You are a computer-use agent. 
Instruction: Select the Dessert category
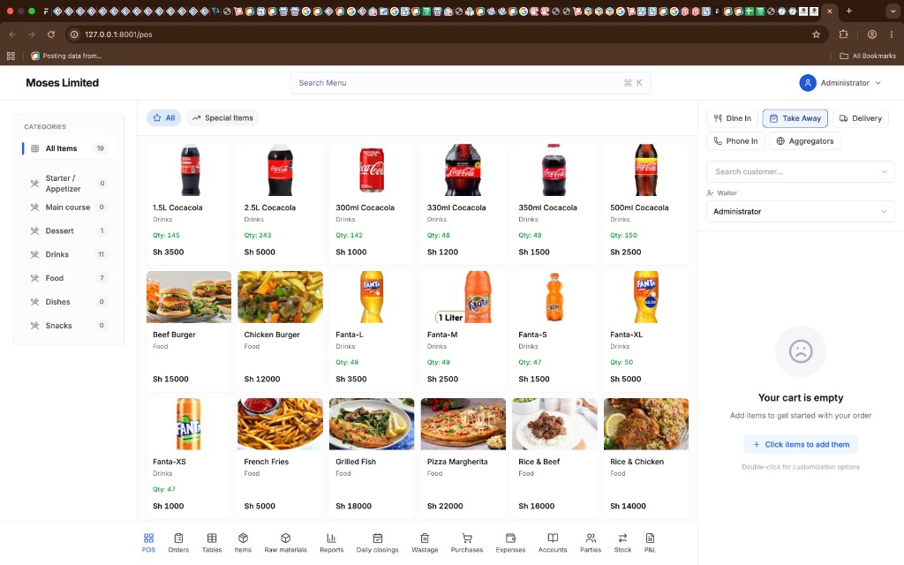(x=68, y=231)
